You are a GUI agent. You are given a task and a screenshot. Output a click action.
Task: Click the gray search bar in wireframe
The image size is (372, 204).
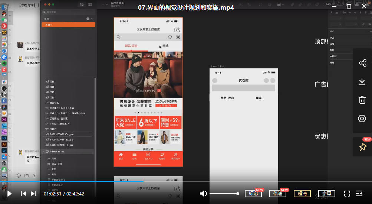coord(243,88)
